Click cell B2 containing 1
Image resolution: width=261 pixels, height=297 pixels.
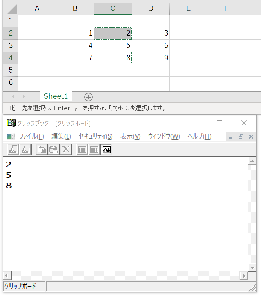point(75,33)
